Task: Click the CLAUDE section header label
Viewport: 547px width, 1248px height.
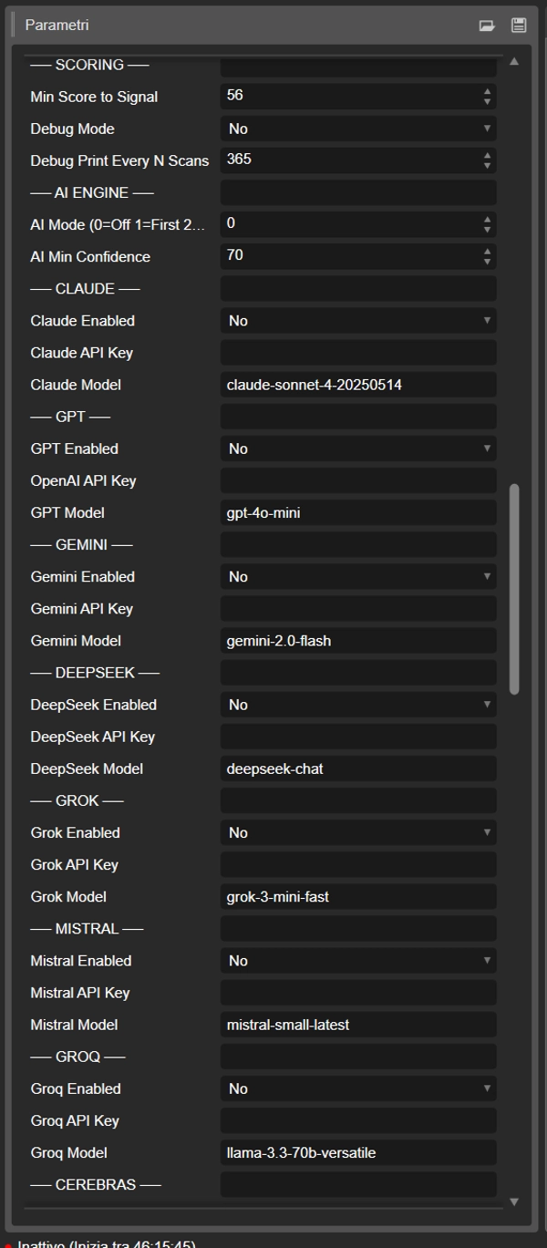Action: [x=85, y=289]
